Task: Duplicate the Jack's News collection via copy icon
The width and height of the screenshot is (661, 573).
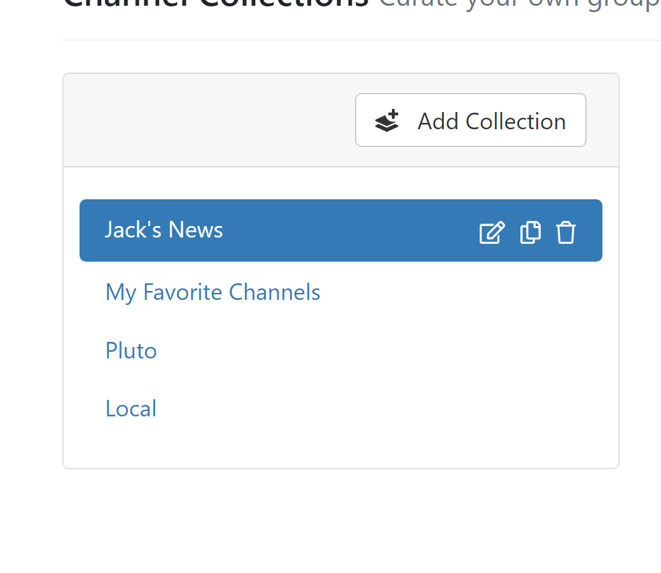Action: 530,232
